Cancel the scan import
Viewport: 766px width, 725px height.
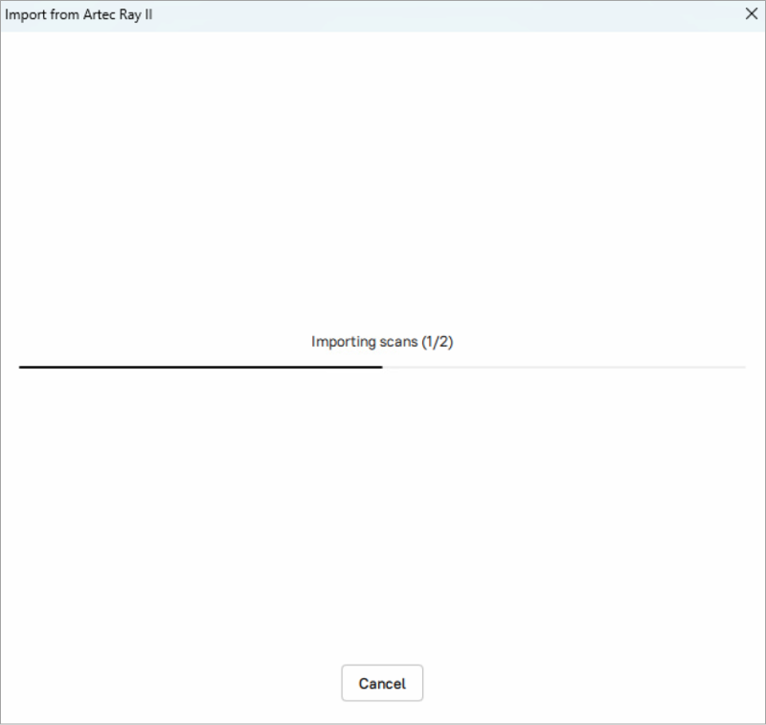[x=382, y=683]
